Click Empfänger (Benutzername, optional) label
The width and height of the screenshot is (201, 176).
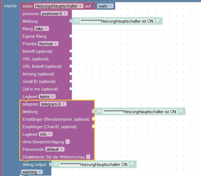[56, 119]
